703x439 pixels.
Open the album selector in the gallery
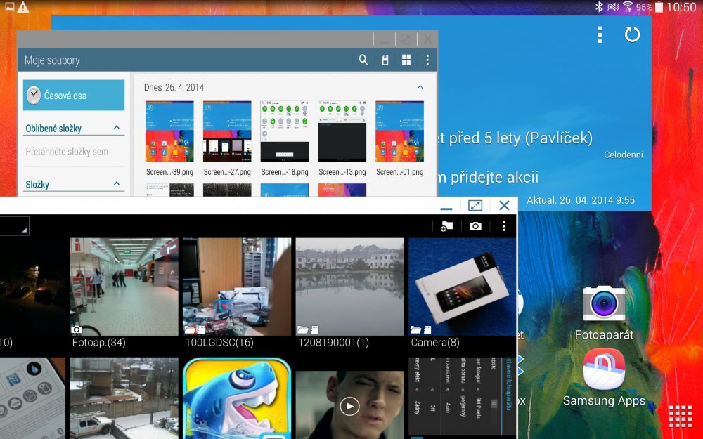(x=14, y=225)
